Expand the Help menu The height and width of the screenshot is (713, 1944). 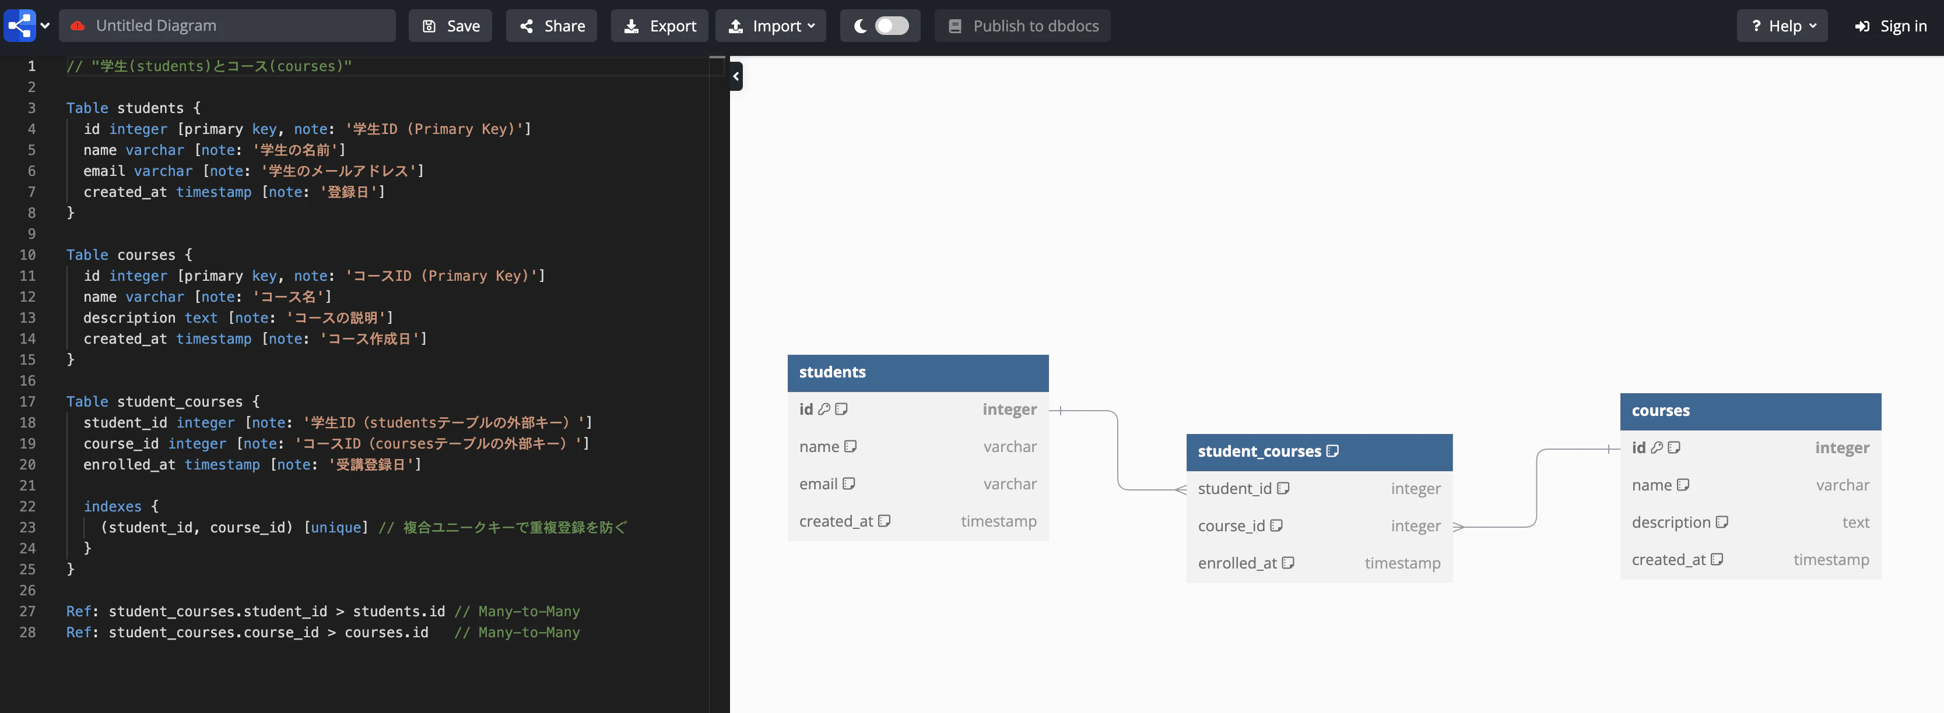pyautogui.click(x=1782, y=26)
